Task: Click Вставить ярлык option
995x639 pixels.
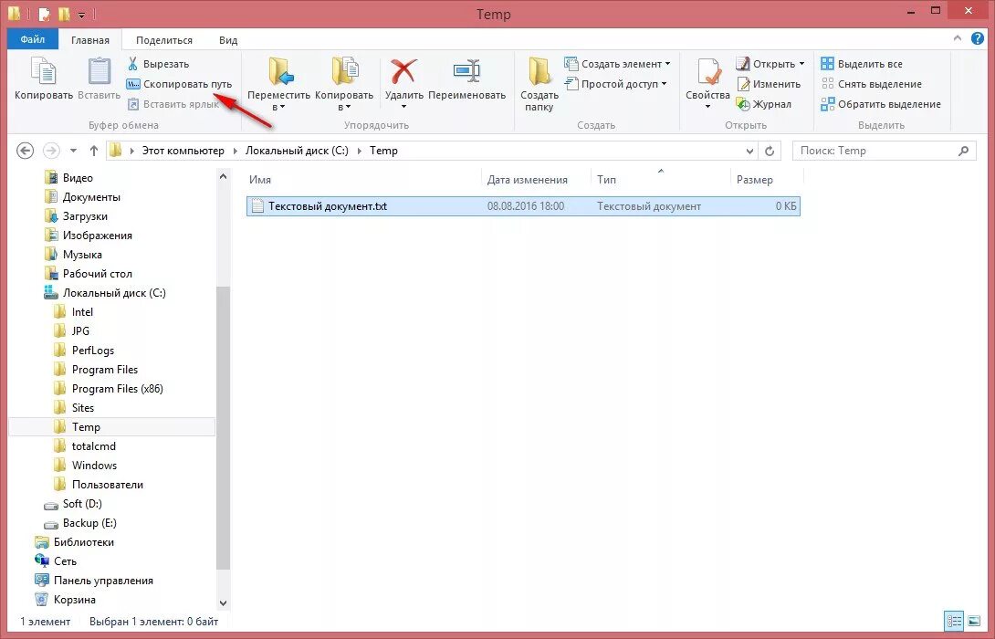Action: click(173, 104)
